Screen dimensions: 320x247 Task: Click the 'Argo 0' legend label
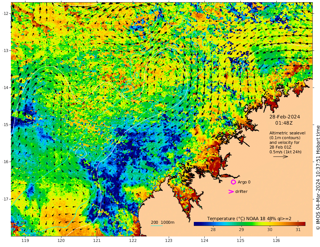click(244, 182)
